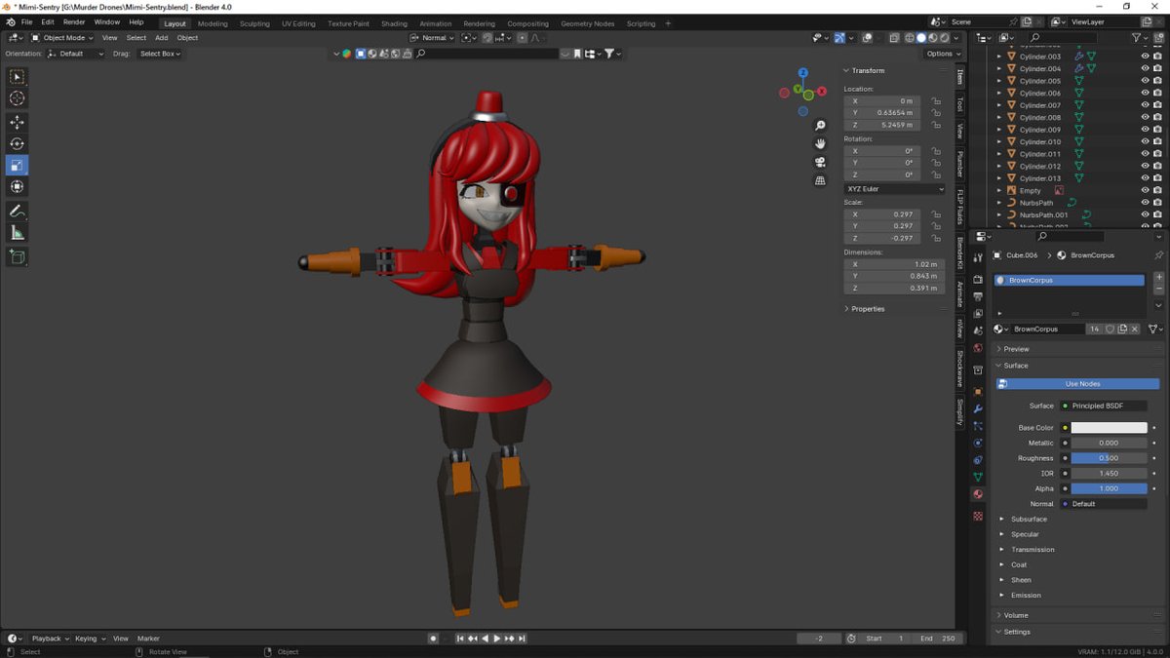Open the World properties tab icon
Viewport: 1170px width, 658px height.
[978, 348]
